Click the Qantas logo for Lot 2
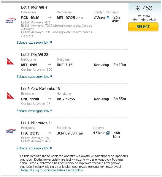This screenshot has width=162, height=177. (x=10, y=61)
